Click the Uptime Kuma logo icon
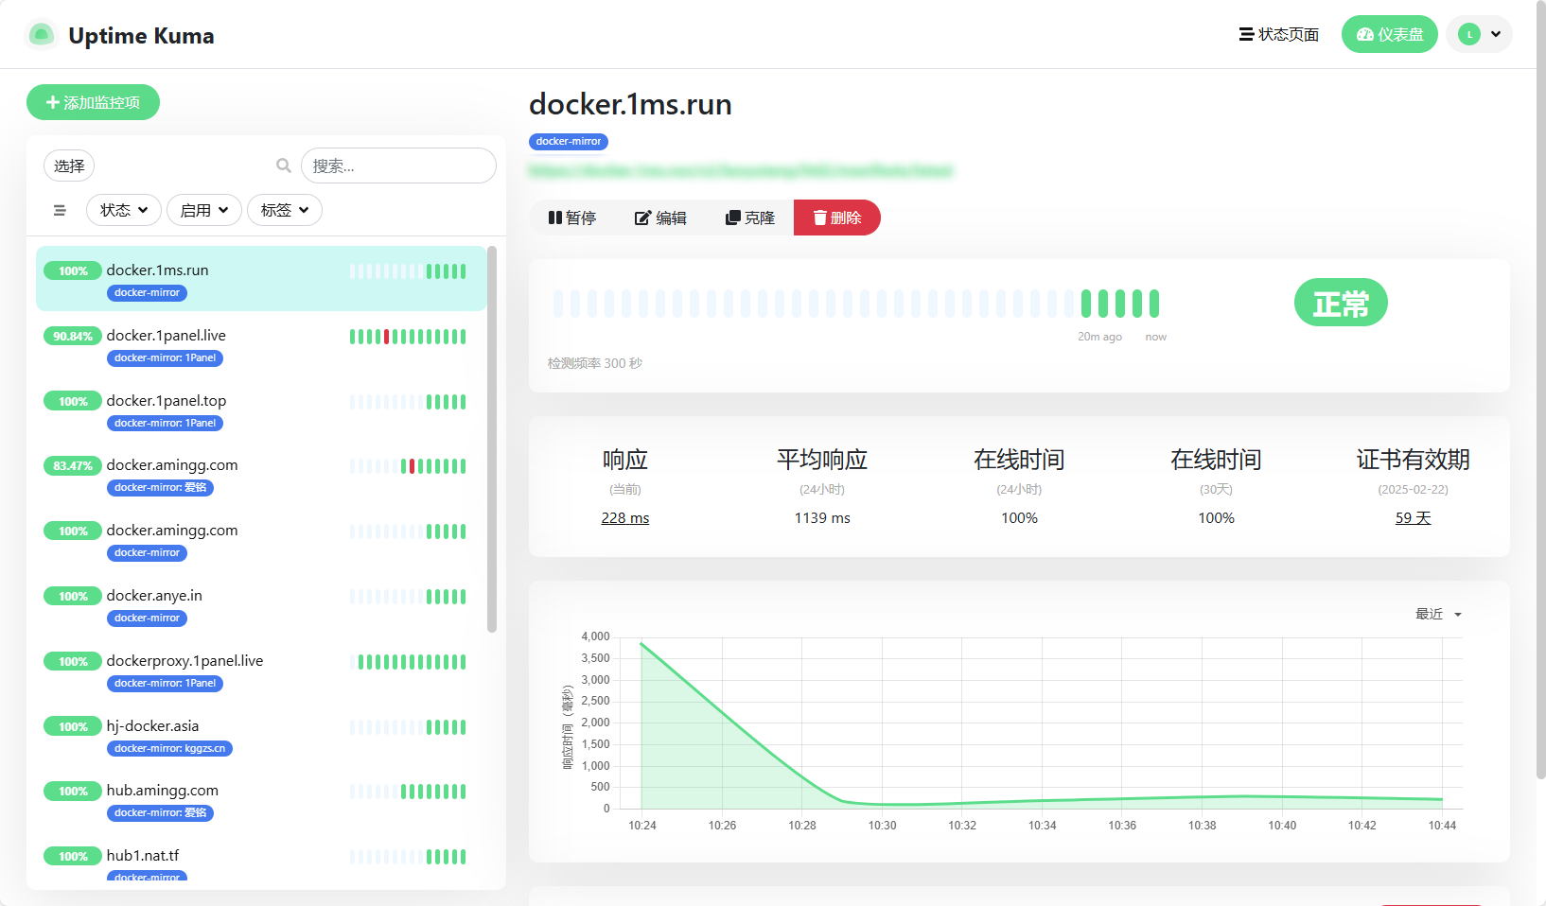The image size is (1546, 906). [41, 35]
